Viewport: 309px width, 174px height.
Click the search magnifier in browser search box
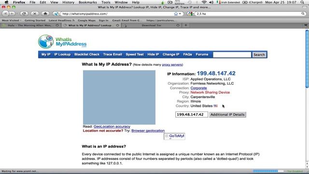click(303, 14)
